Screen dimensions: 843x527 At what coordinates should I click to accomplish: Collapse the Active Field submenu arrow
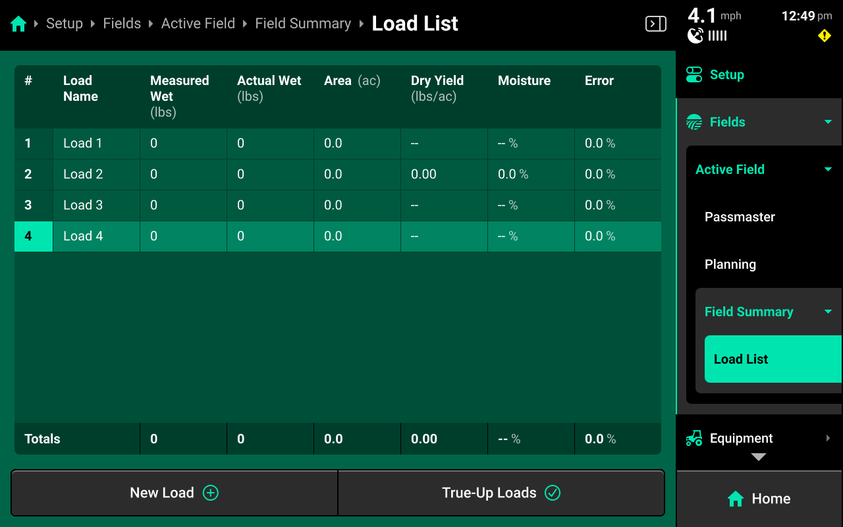828,170
